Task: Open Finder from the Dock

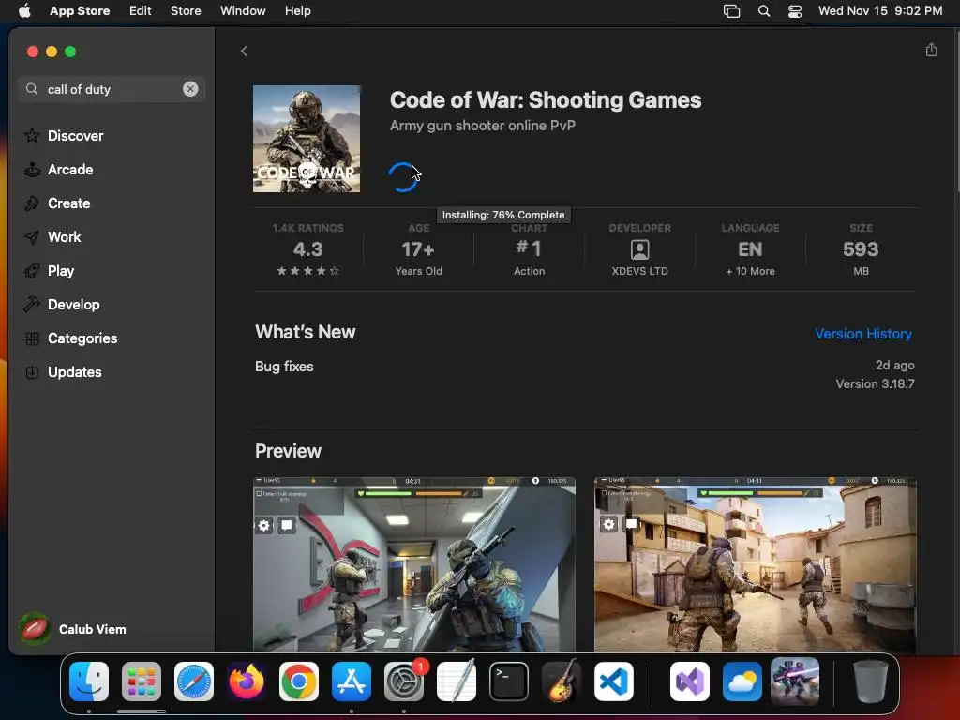Action: pos(89,682)
